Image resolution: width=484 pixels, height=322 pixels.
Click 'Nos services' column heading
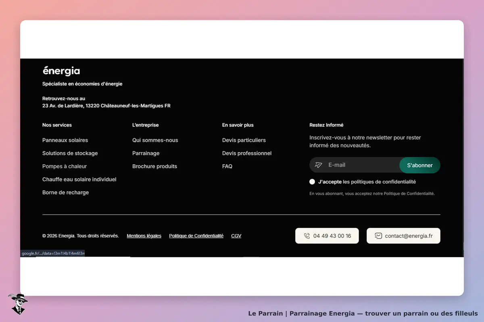pos(57,125)
